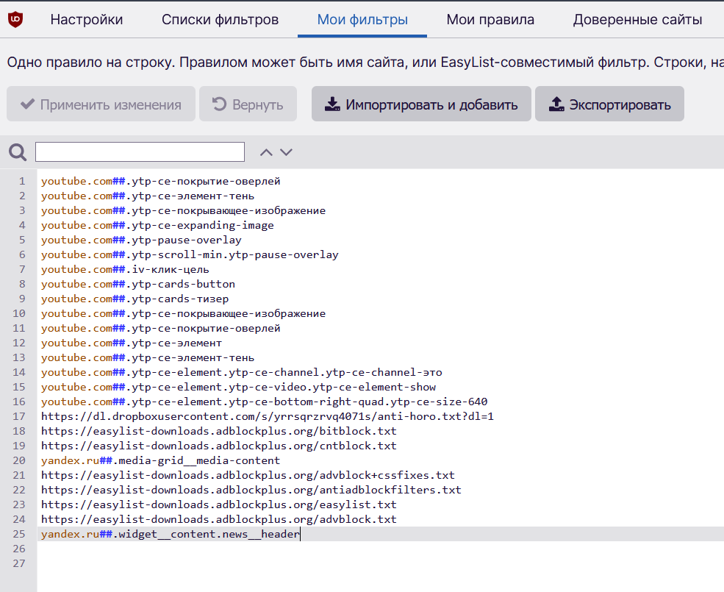Click the ytp-ce-channel-это filter line
The width and height of the screenshot is (724, 592).
click(x=242, y=373)
